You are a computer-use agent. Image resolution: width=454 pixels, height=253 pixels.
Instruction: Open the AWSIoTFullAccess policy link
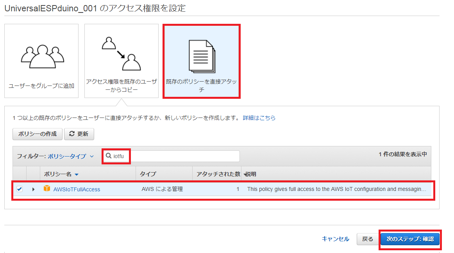pyautogui.click(x=77, y=189)
